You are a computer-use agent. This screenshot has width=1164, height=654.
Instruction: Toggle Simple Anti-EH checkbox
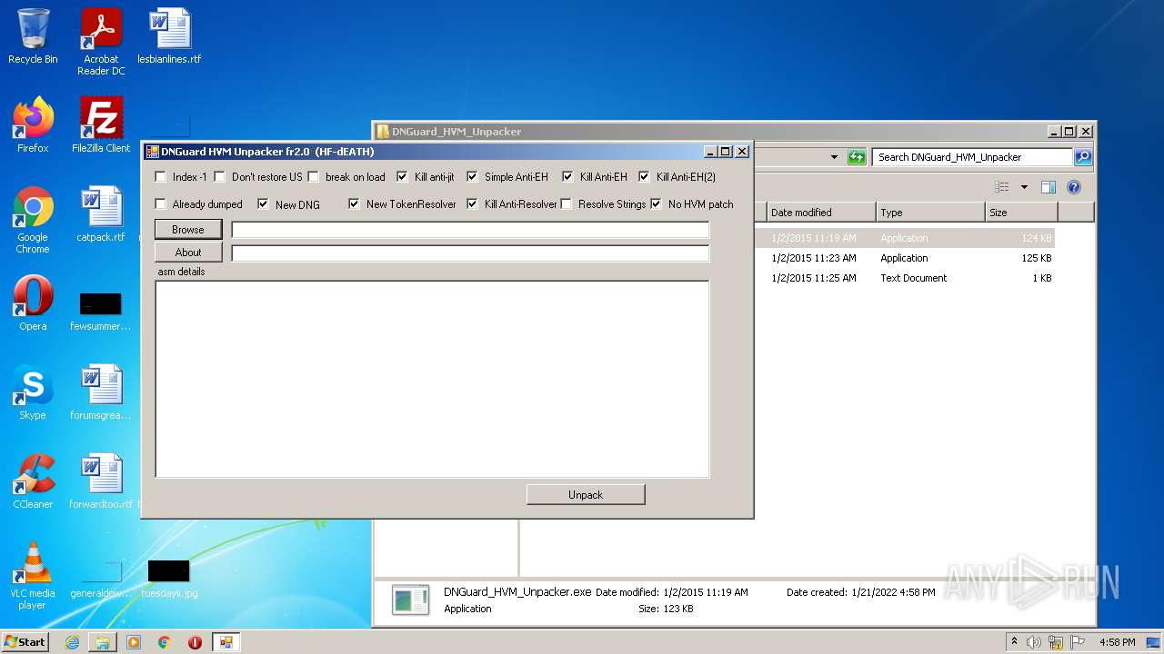pyautogui.click(x=472, y=177)
